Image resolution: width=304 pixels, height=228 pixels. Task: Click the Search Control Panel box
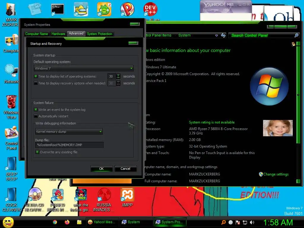click(264, 35)
